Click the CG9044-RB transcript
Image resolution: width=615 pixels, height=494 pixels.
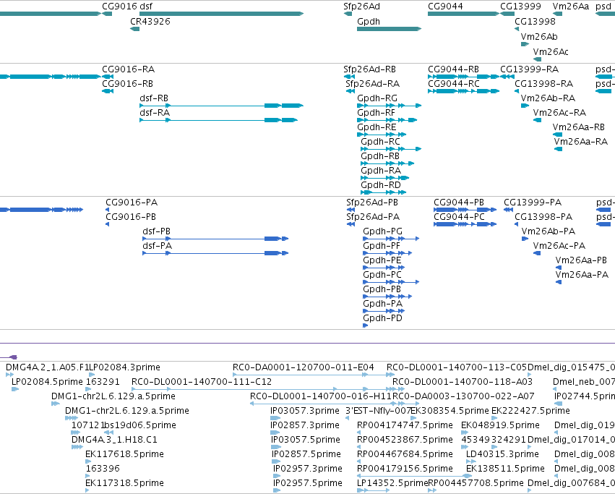(464, 77)
